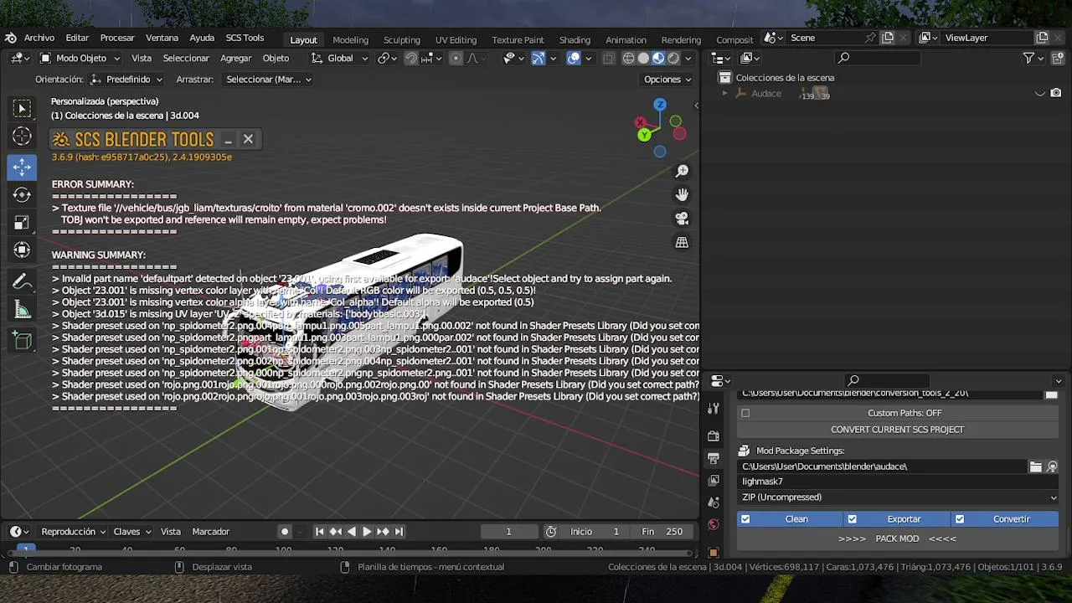1072x603 pixels.
Task: Select the Select Box tool in viewport toolbar
Action: [x=22, y=109]
